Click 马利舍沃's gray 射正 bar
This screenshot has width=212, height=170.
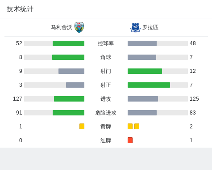point(75,85)
